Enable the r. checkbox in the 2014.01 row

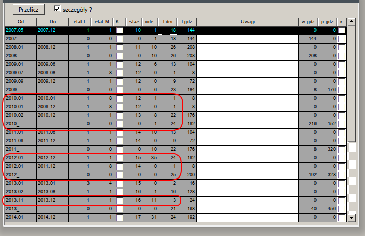tap(342, 217)
